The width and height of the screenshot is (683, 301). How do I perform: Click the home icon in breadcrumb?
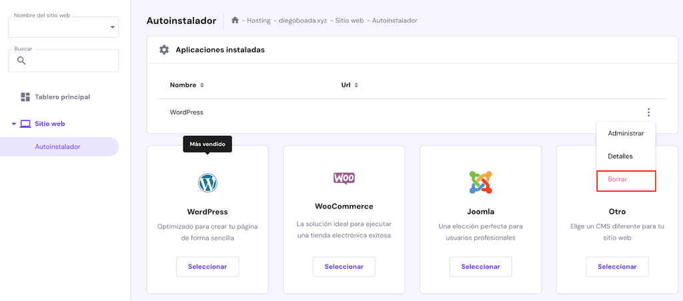(x=235, y=21)
